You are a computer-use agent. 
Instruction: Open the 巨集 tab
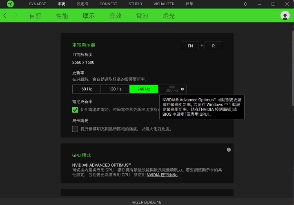(189, 4)
